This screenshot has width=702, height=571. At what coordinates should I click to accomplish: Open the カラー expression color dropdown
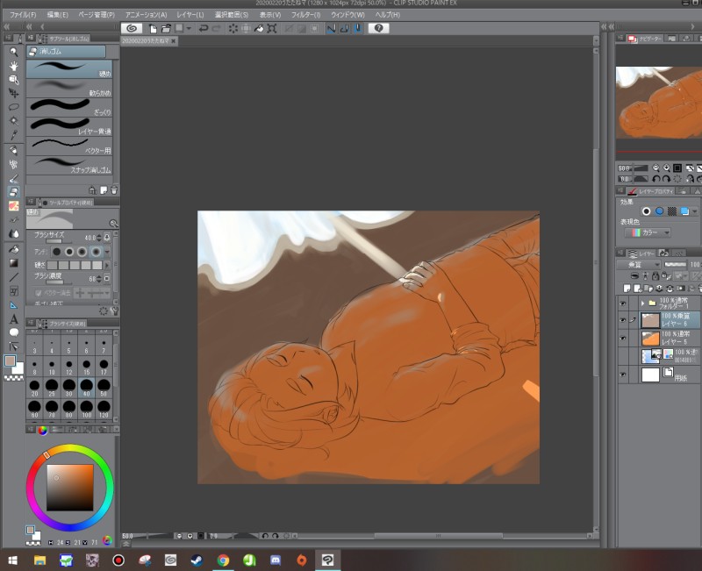[648, 232]
